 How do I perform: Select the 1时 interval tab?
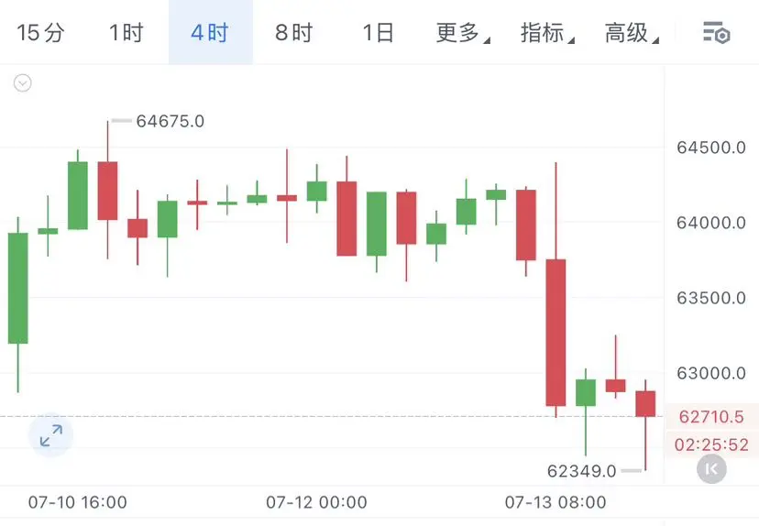click(x=126, y=33)
